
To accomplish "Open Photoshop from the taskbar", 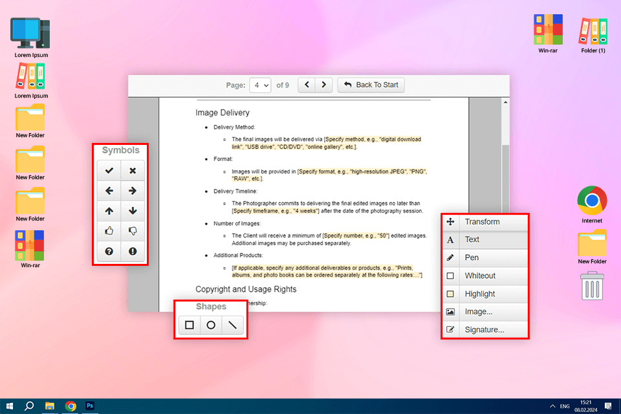I will [90, 406].
